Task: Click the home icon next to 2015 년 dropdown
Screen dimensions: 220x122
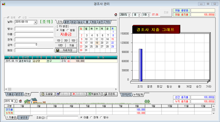Action: (x=20, y=101)
